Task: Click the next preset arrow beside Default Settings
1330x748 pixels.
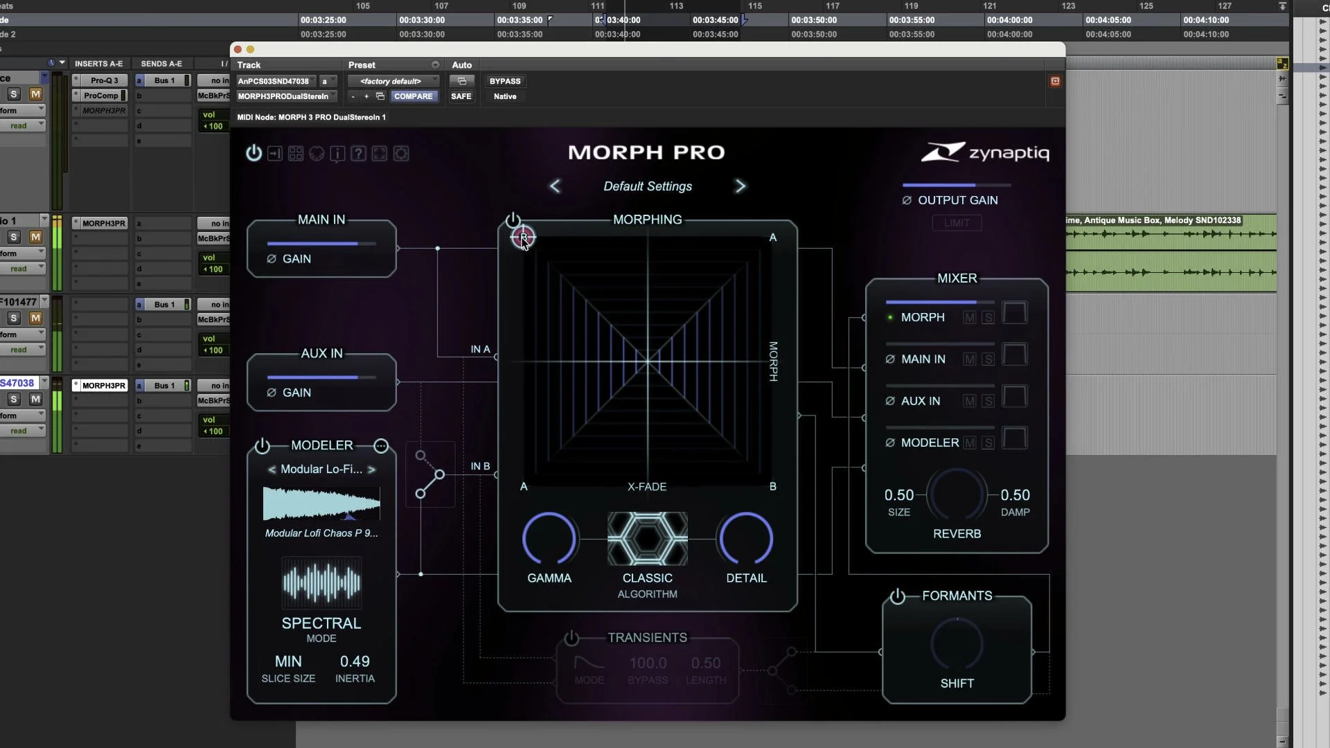Action: click(741, 186)
